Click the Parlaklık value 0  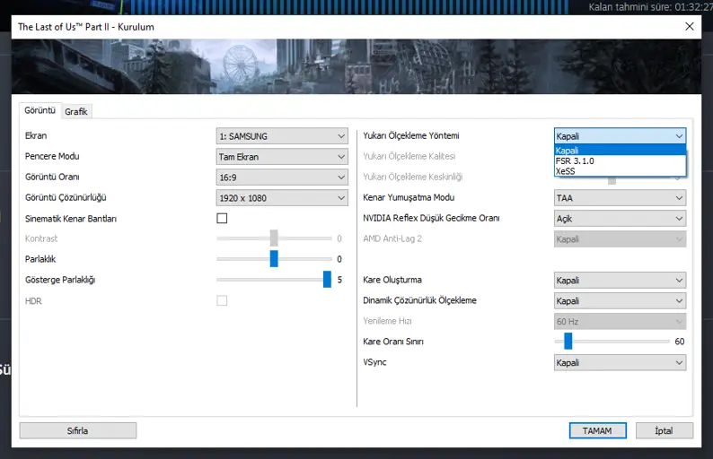point(339,259)
